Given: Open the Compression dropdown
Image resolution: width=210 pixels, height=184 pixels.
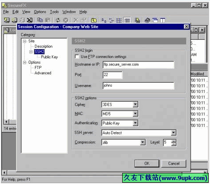Looking at the screenshot, I should click(x=142, y=142).
